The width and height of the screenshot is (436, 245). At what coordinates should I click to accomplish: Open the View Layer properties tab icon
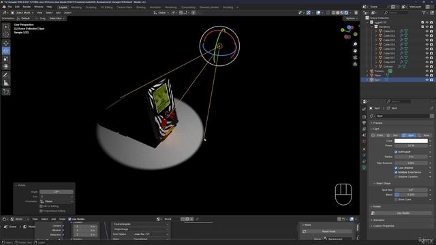pyautogui.click(x=364, y=129)
